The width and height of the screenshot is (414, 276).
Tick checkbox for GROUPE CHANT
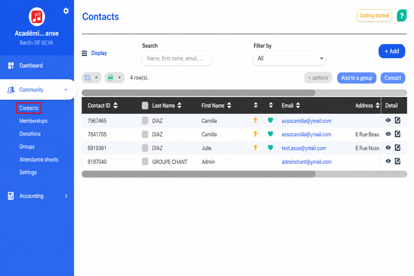coord(145,162)
